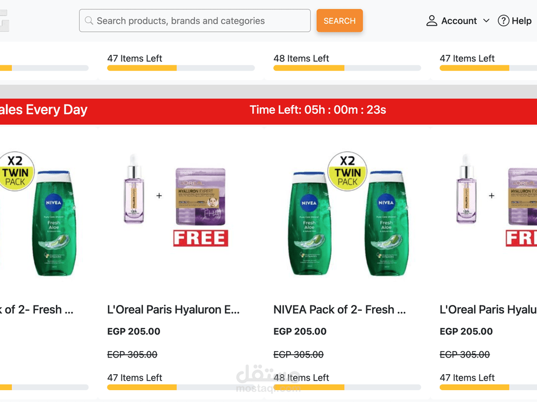Click the Help question mark icon
Viewport: 537px width, 402px height.
pyautogui.click(x=503, y=21)
